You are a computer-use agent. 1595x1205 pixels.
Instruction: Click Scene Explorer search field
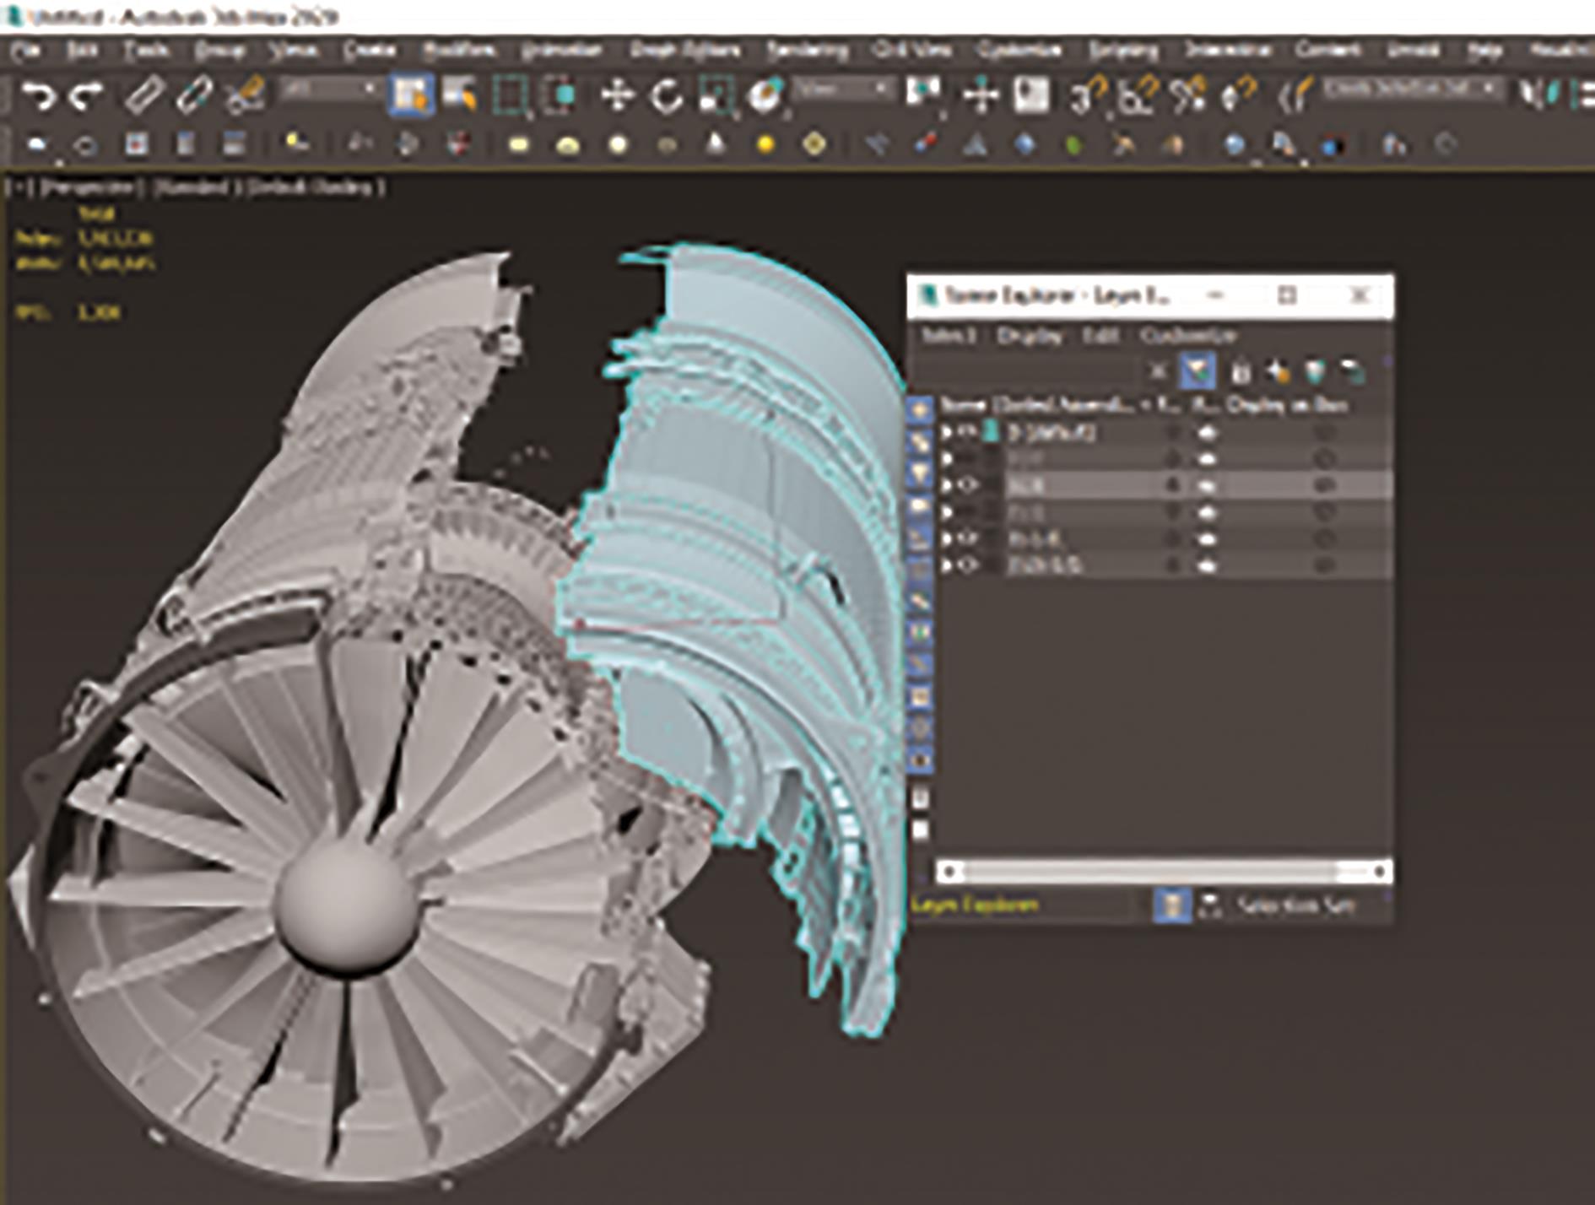click(1026, 370)
